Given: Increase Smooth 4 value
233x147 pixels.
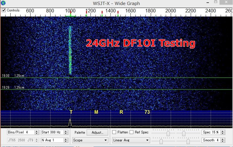Looking at the screenshot, I should pyautogui.click(x=222, y=139).
